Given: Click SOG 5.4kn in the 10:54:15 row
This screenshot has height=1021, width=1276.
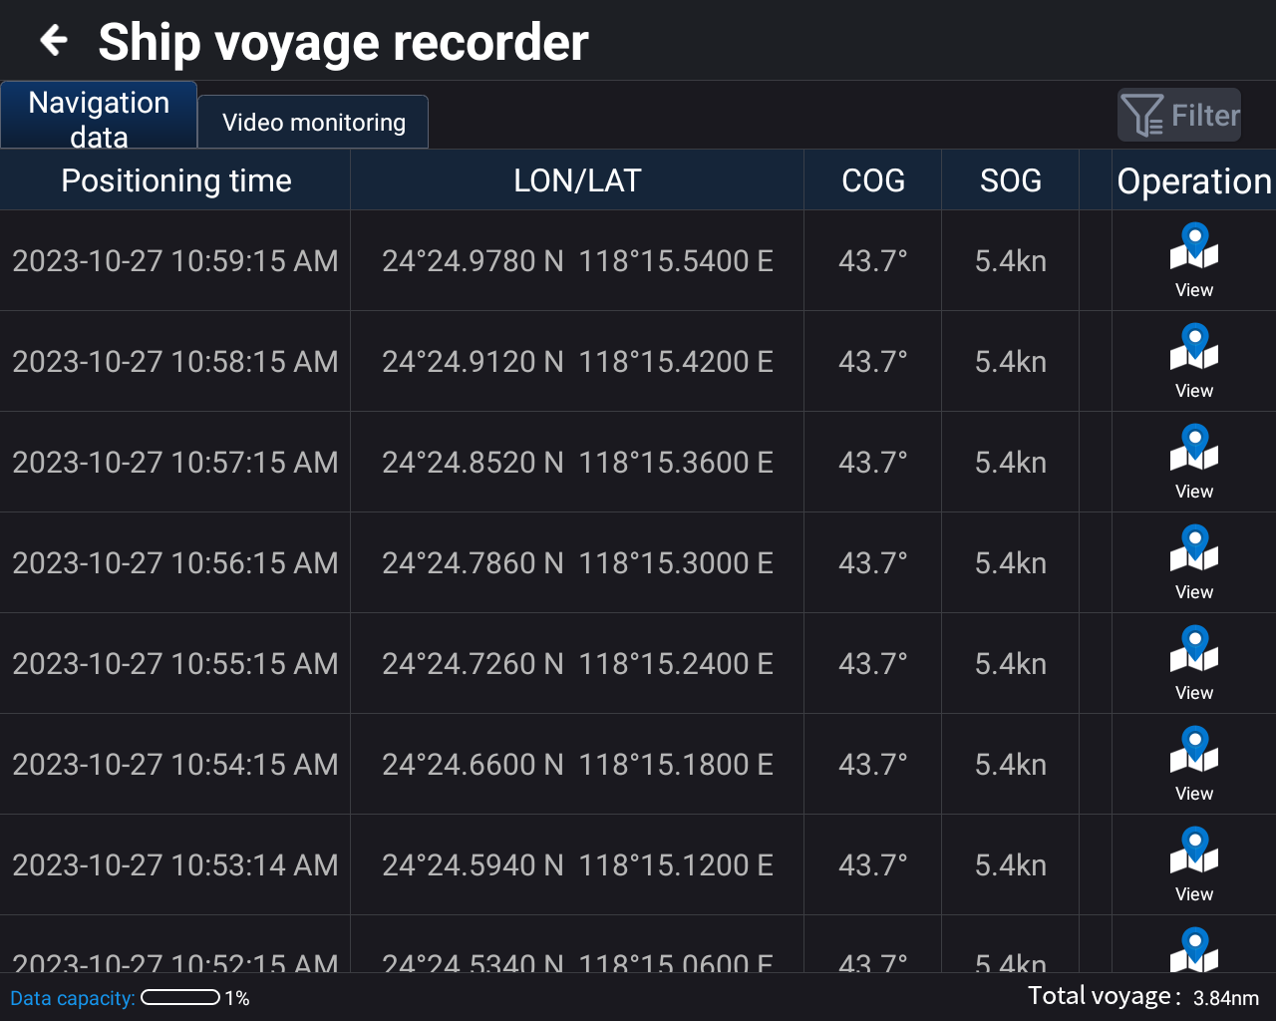Looking at the screenshot, I should click(1011, 765).
